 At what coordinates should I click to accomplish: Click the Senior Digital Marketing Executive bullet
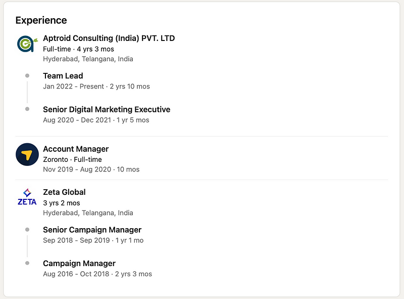point(27,109)
